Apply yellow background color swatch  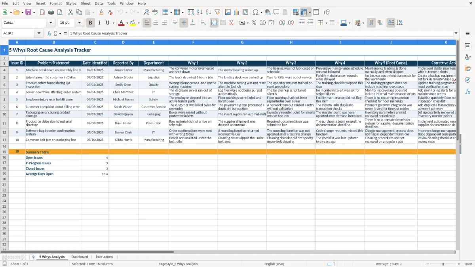tap(133, 23)
